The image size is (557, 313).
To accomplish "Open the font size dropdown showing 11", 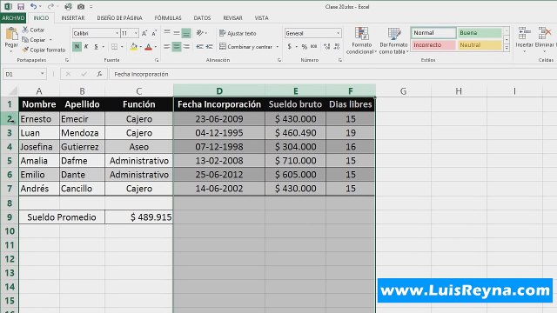I will [136, 33].
